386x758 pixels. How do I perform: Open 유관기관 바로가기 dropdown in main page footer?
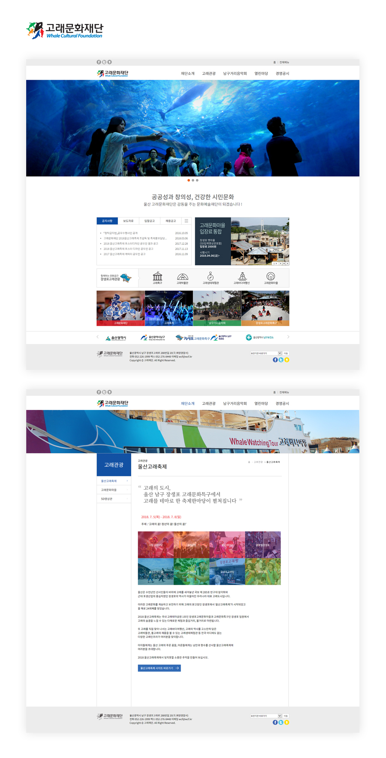coord(266,353)
